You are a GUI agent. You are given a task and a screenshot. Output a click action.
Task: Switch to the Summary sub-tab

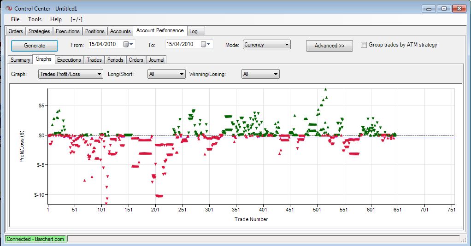click(x=20, y=60)
